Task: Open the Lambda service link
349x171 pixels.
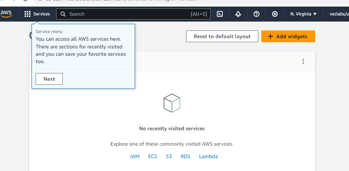Action: click(208, 156)
